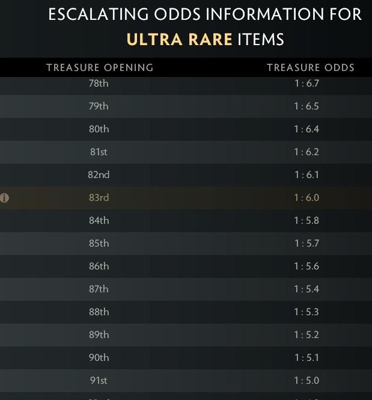Click the 1 : 5.0 odds value

pyautogui.click(x=306, y=381)
